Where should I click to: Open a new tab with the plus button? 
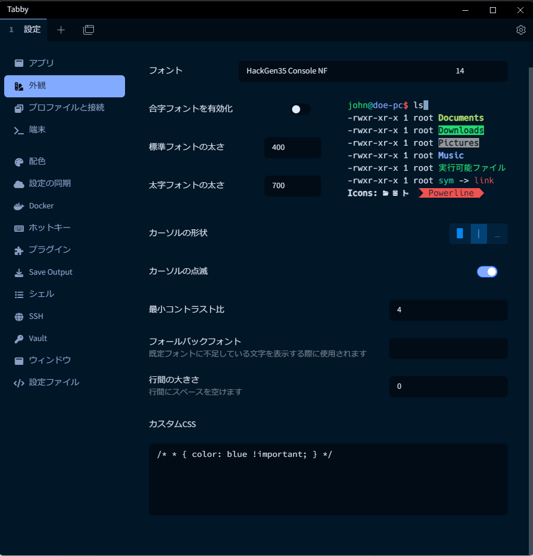[60, 29]
